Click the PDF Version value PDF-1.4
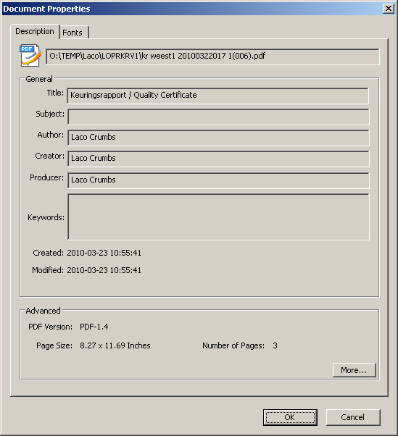398x436 pixels. pos(94,327)
